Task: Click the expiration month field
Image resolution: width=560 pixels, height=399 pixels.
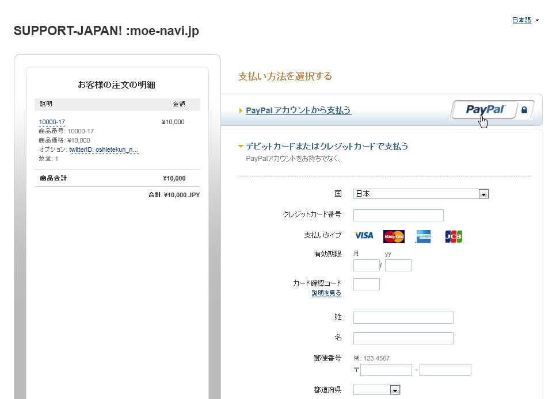Action: pos(367,265)
